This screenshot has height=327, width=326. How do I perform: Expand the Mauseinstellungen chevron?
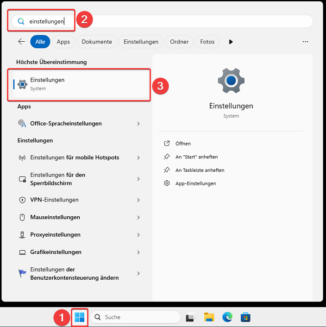tap(138, 217)
